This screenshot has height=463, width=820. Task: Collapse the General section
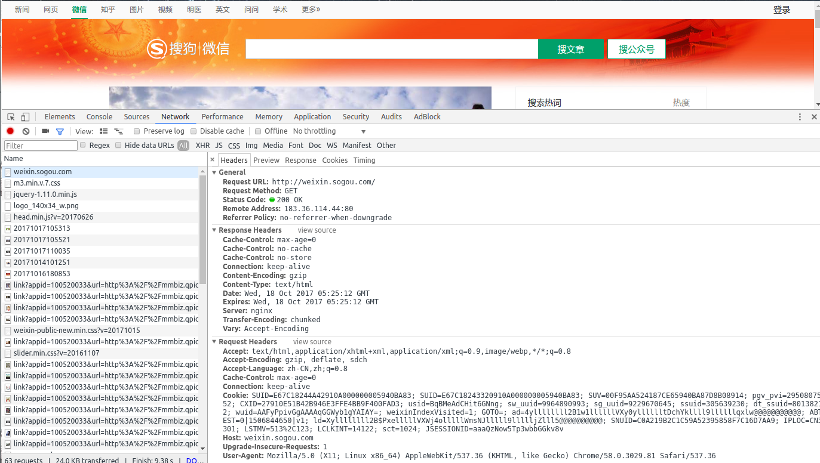click(215, 172)
